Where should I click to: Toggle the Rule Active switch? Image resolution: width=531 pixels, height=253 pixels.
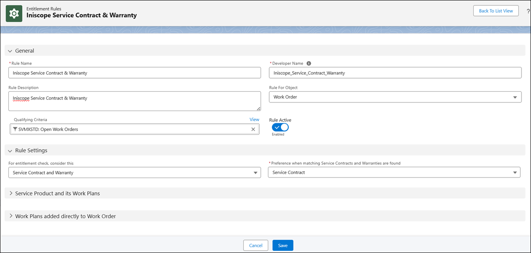click(x=280, y=128)
